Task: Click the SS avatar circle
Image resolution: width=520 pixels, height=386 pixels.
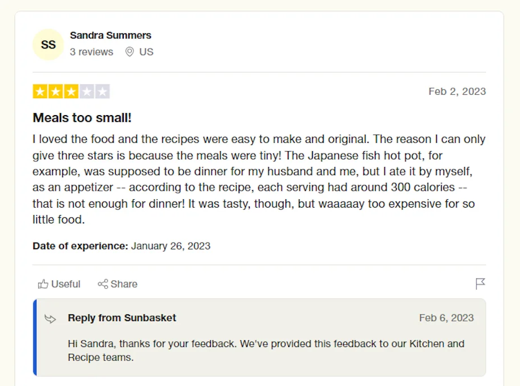Action: point(48,44)
